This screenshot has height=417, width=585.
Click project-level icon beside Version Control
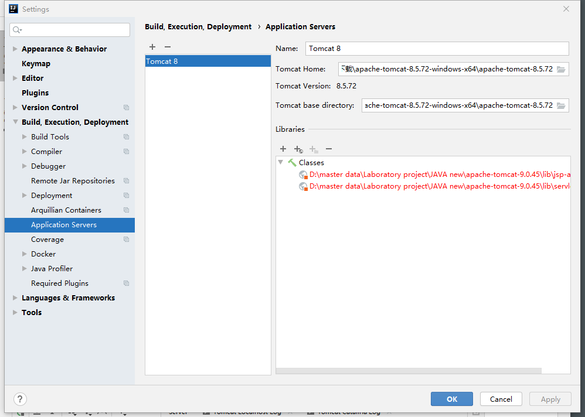click(x=126, y=108)
